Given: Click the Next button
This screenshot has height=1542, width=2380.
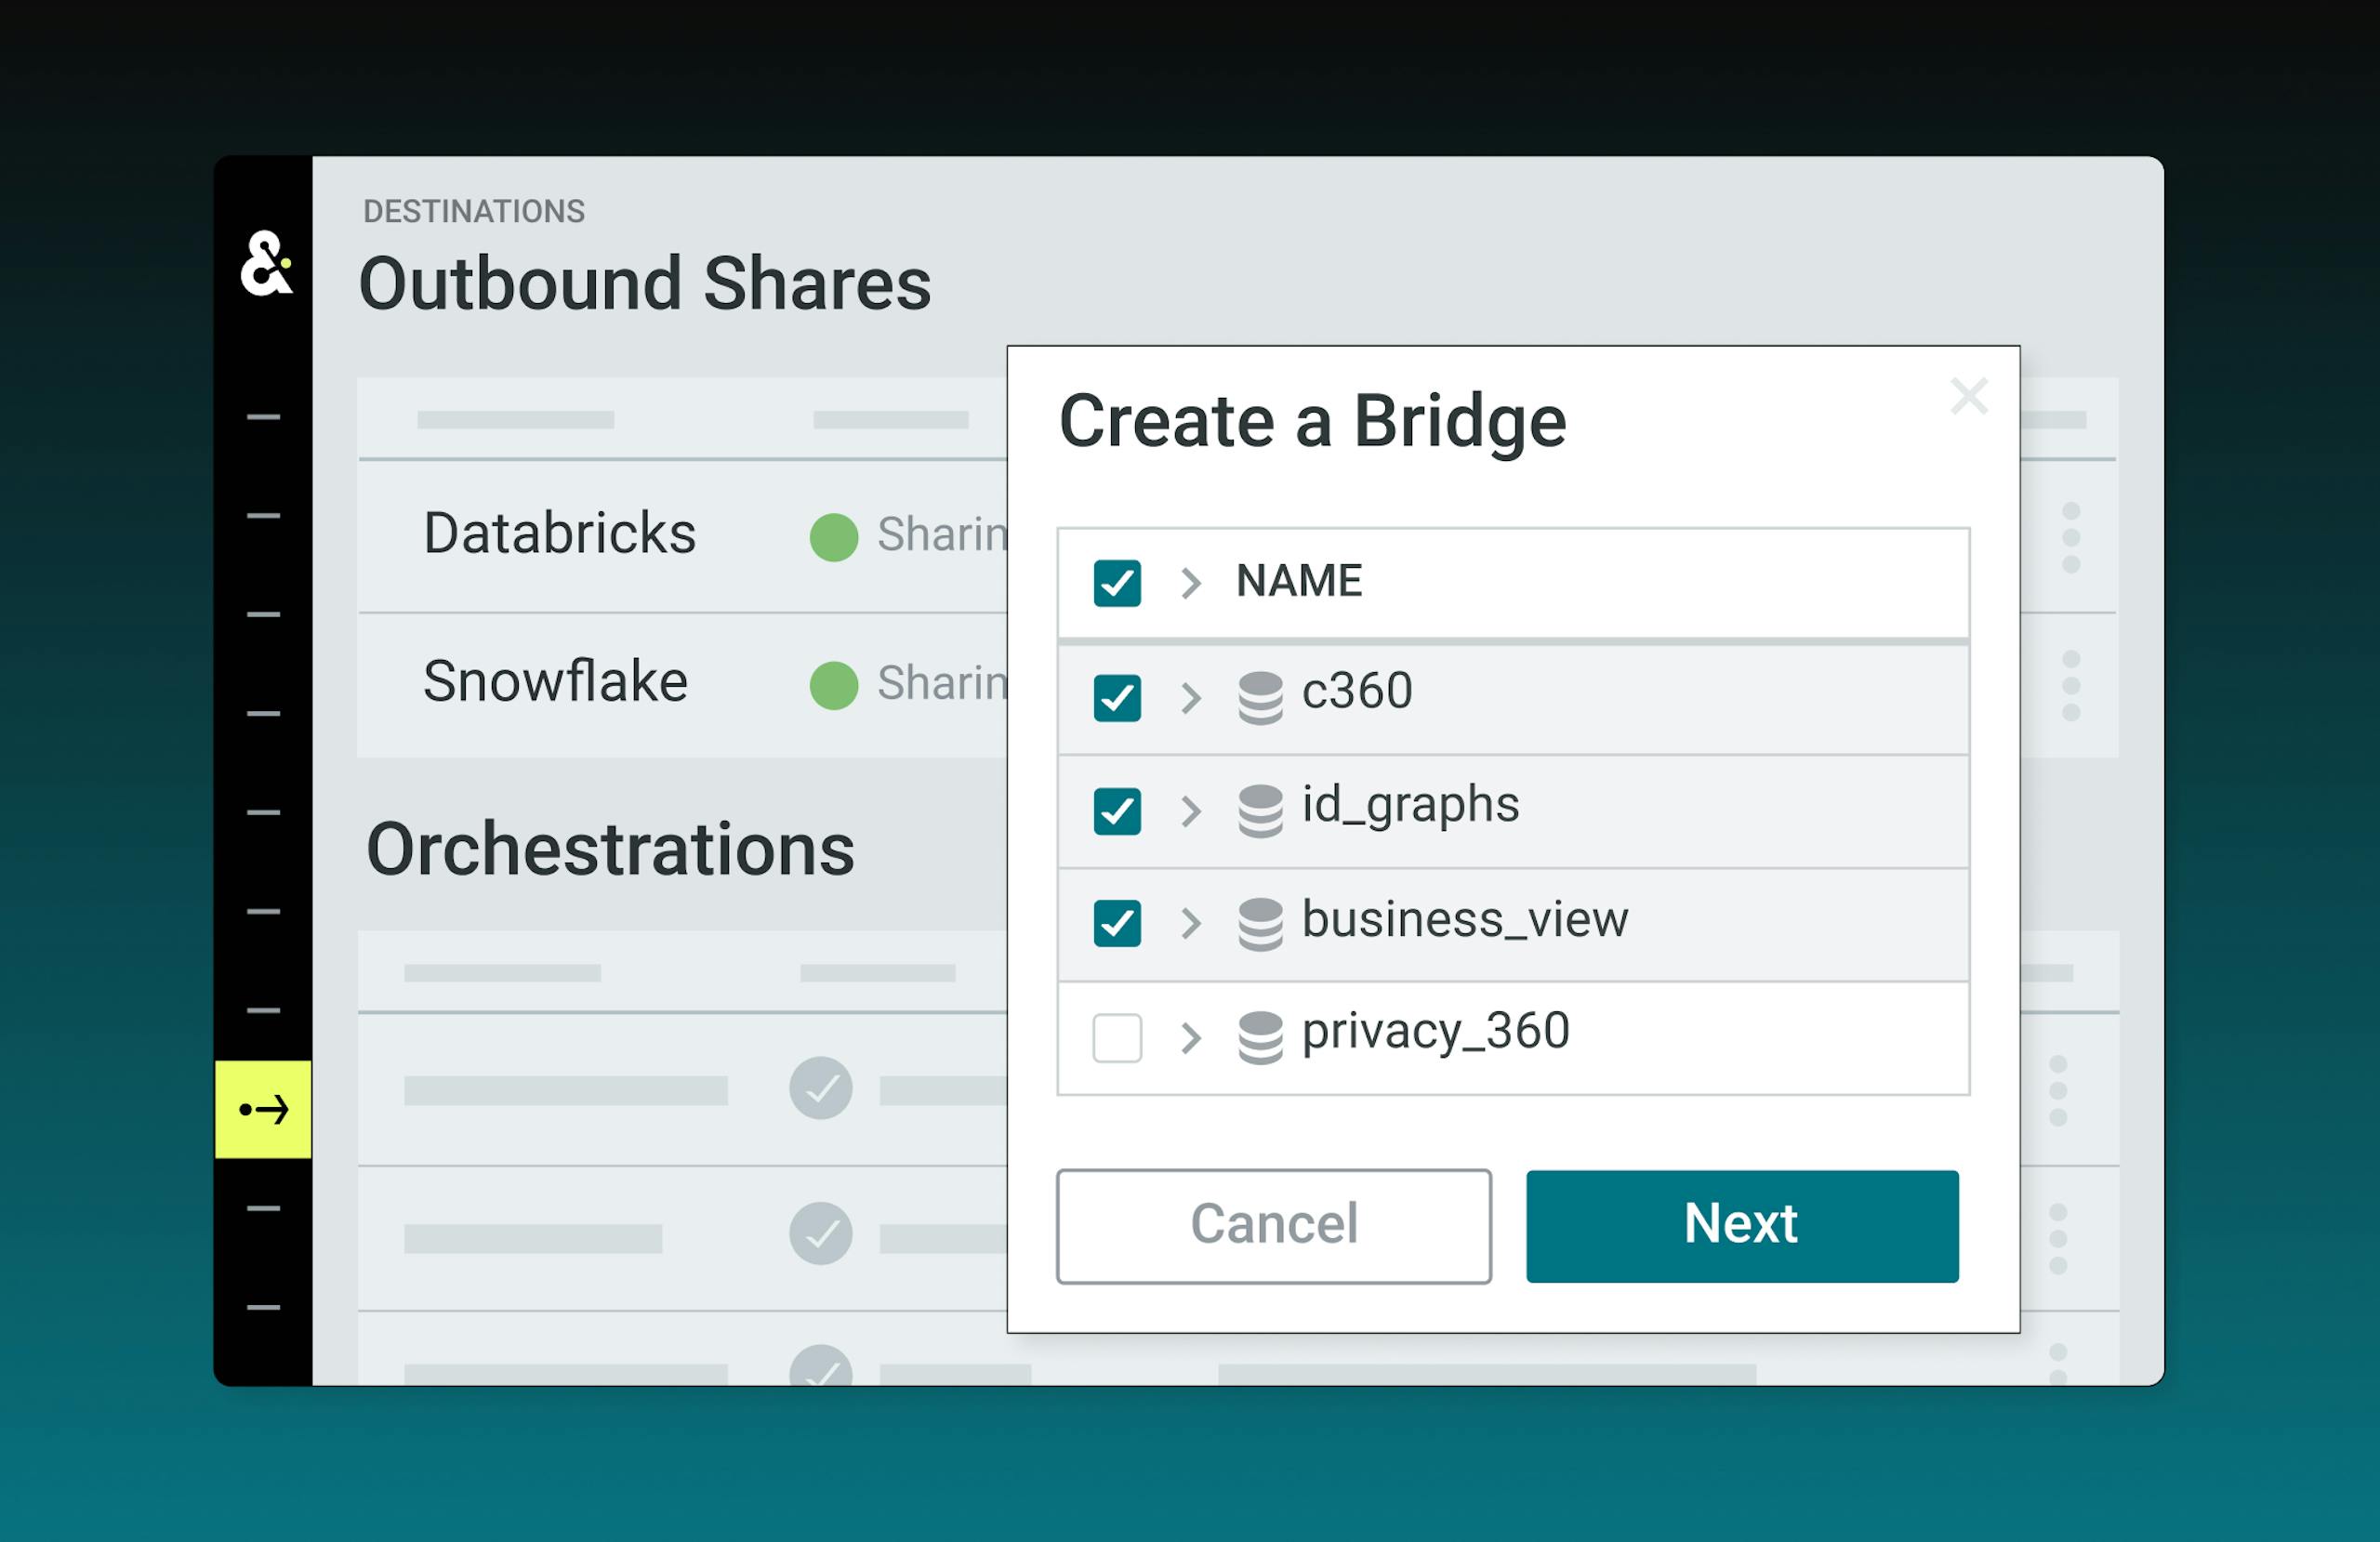Looking at the screenshot, I should [1741, 1225].
